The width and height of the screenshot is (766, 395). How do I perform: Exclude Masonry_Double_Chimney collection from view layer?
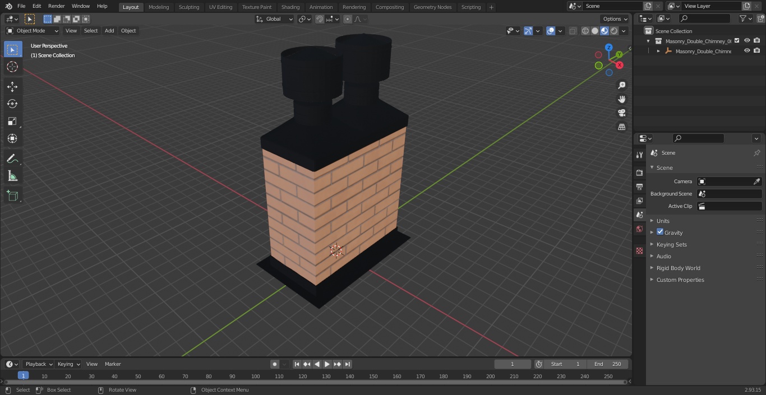737,41
